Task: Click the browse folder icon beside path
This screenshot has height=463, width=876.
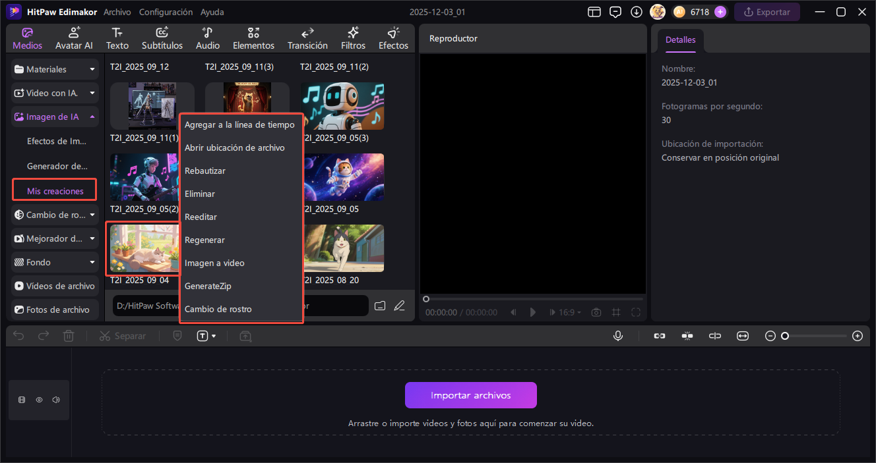Action: point(380,306)
